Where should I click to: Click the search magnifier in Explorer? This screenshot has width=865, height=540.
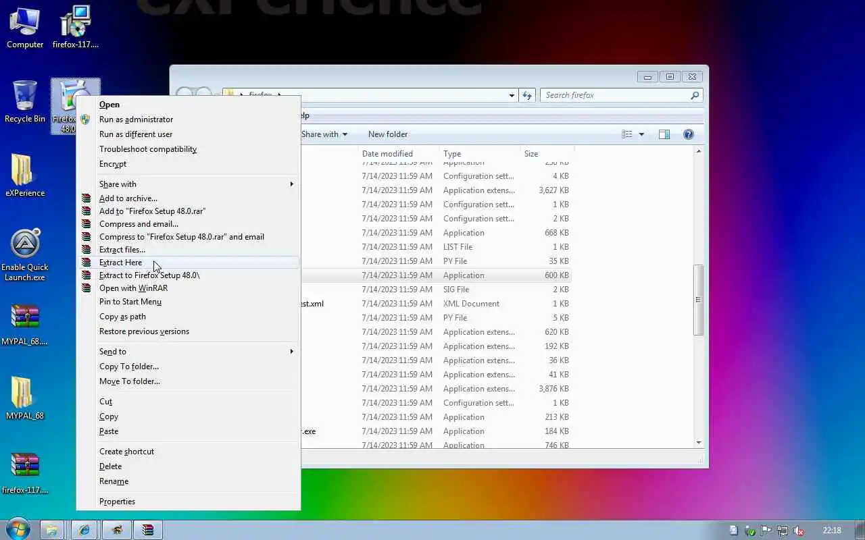694,95
